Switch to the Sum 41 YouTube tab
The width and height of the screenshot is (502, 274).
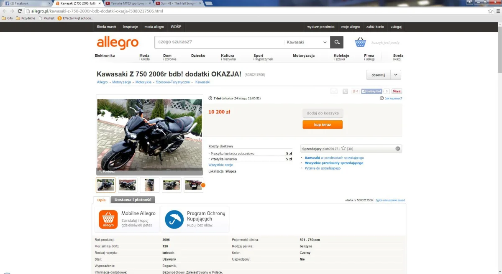(x=177, y=3)
